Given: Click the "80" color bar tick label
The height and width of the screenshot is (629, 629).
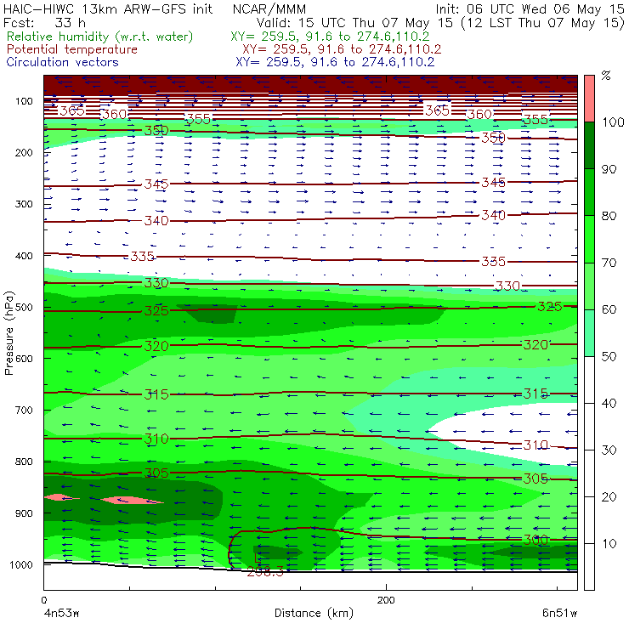Looking at the screenshot, I should tap(609, 216).
